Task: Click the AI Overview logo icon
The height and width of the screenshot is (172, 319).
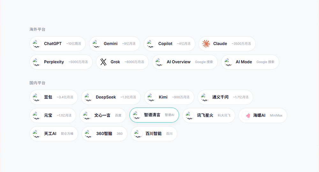Action: (159, 62)
